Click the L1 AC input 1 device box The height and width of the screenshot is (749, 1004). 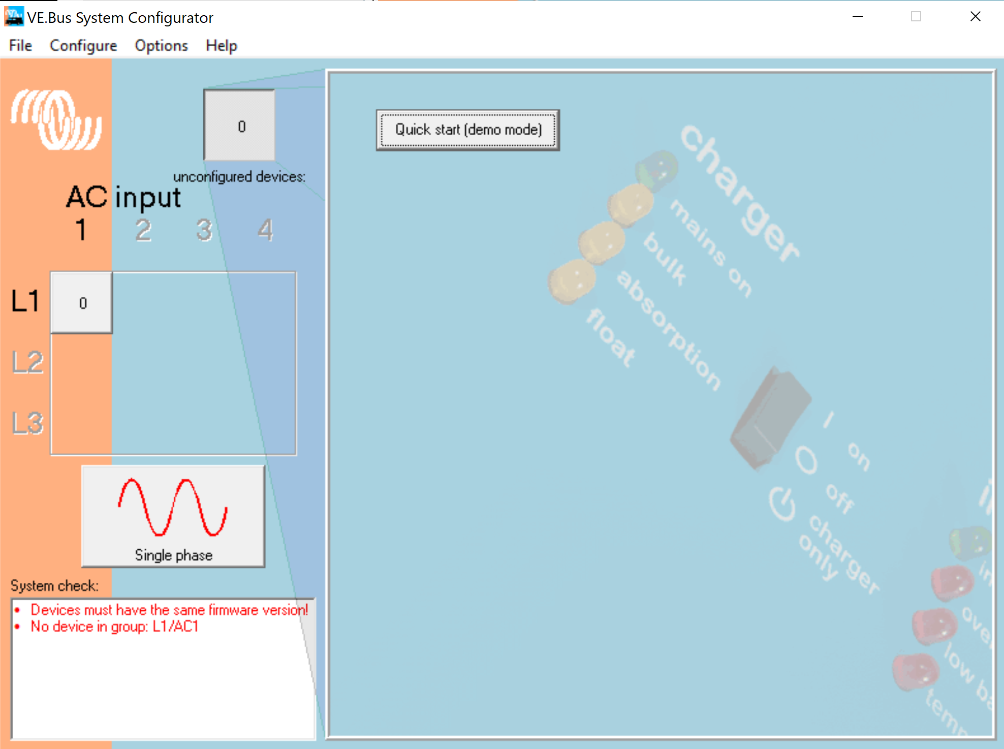coord(82,303)
